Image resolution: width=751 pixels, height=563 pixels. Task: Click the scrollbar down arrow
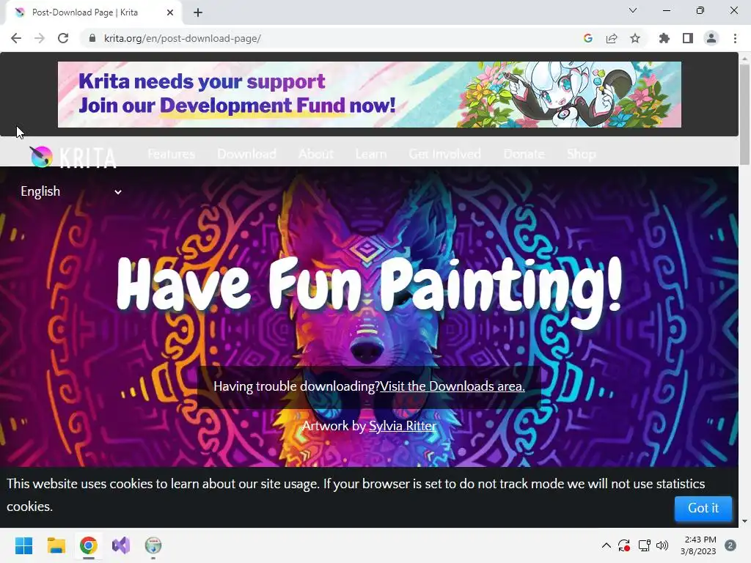point(744,521)
